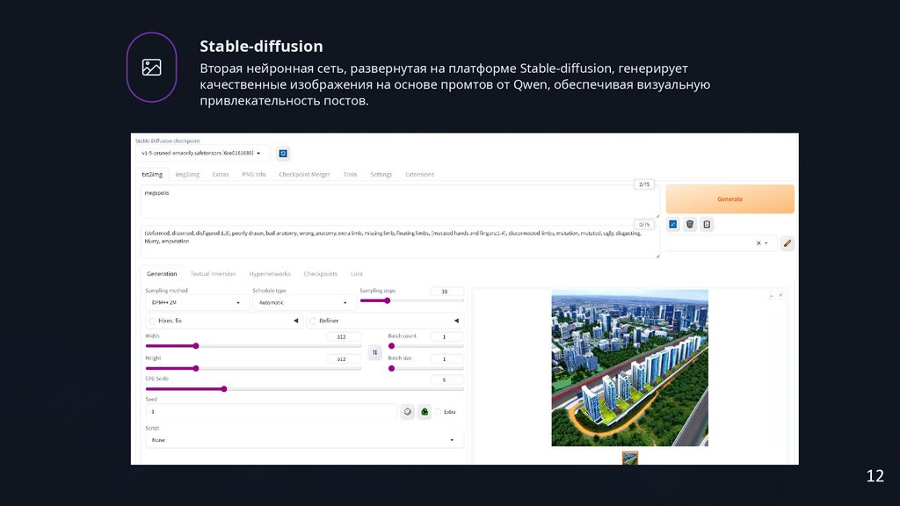Click the pencil edit styles icon
900x506 pixels.
click(787, 243)
